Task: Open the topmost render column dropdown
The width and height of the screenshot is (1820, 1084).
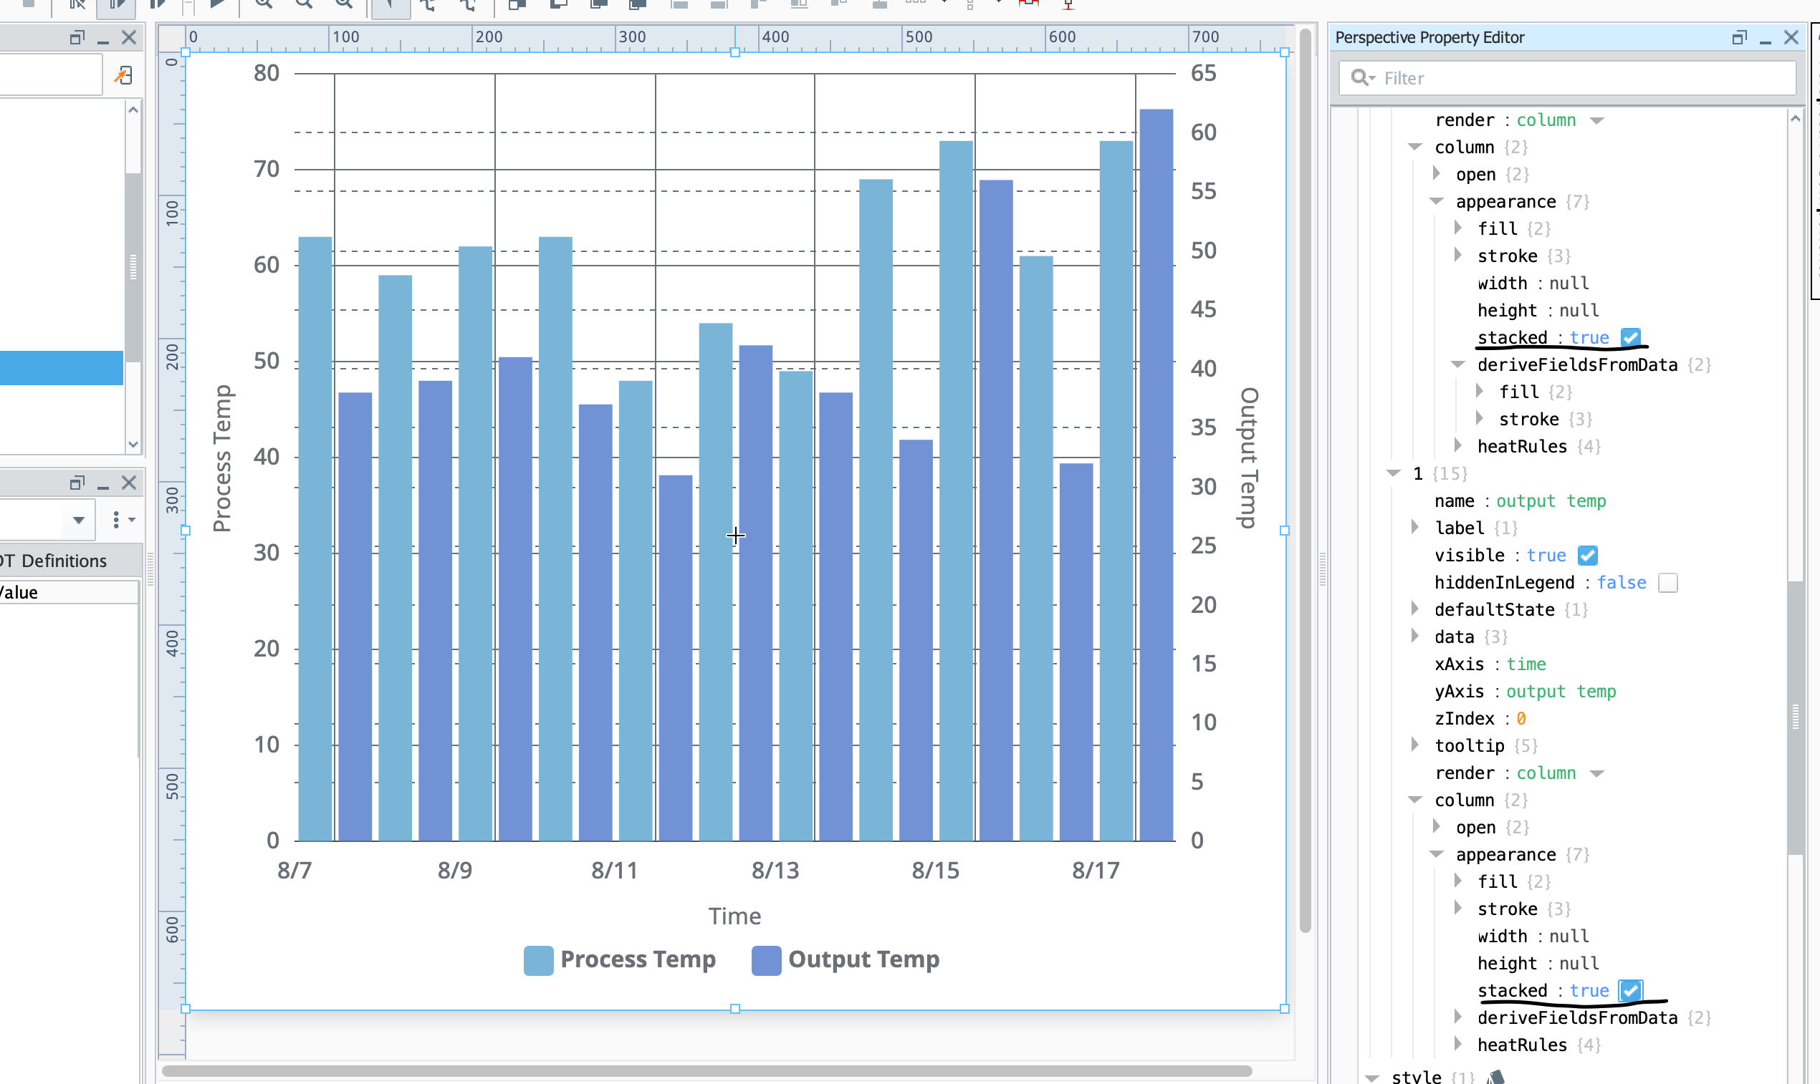Action: pos(1596,121)
